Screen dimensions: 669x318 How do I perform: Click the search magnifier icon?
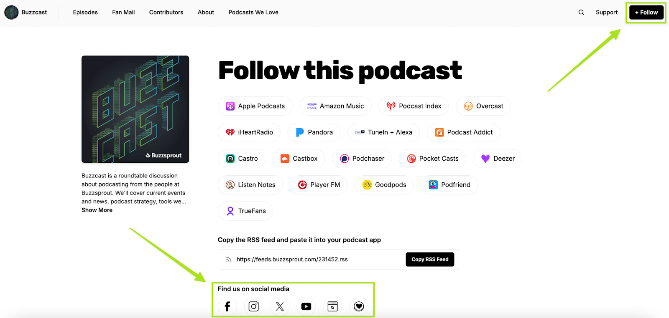[x=581, y=13]
